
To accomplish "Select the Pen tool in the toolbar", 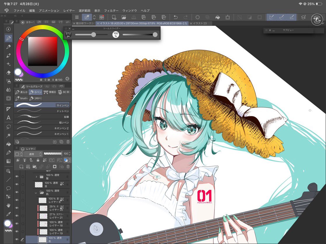I will (8, 38).
